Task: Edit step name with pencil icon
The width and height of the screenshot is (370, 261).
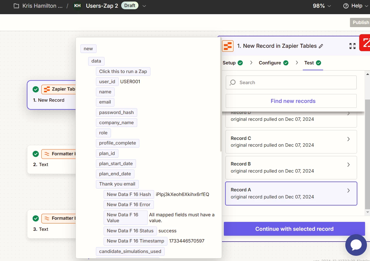Action: point(321,46)
